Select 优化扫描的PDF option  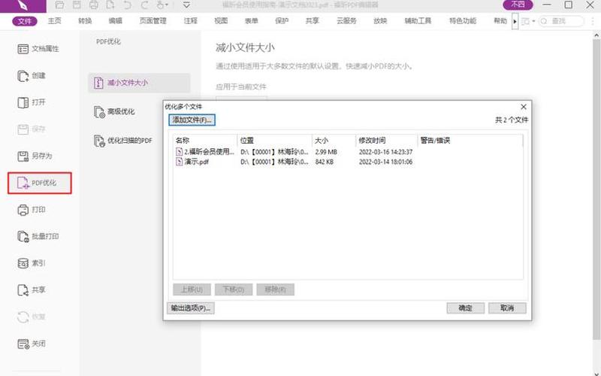pyautogui.click(x=123, y=141)
